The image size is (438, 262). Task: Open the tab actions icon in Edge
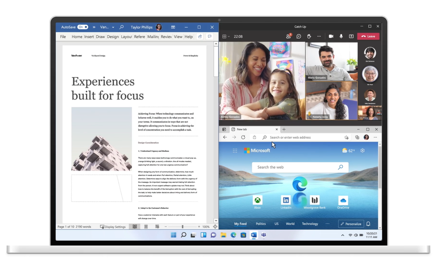[224, 129]
